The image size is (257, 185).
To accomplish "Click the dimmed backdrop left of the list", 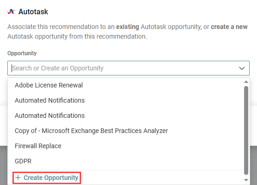I will coord(4,165).
